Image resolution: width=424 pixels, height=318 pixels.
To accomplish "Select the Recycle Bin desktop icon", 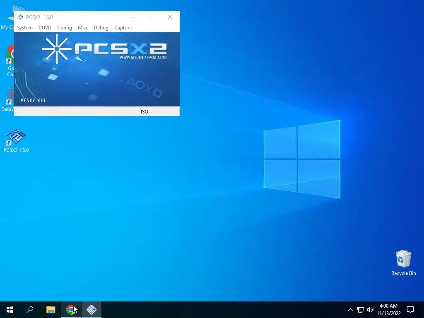I will [403, 263].
